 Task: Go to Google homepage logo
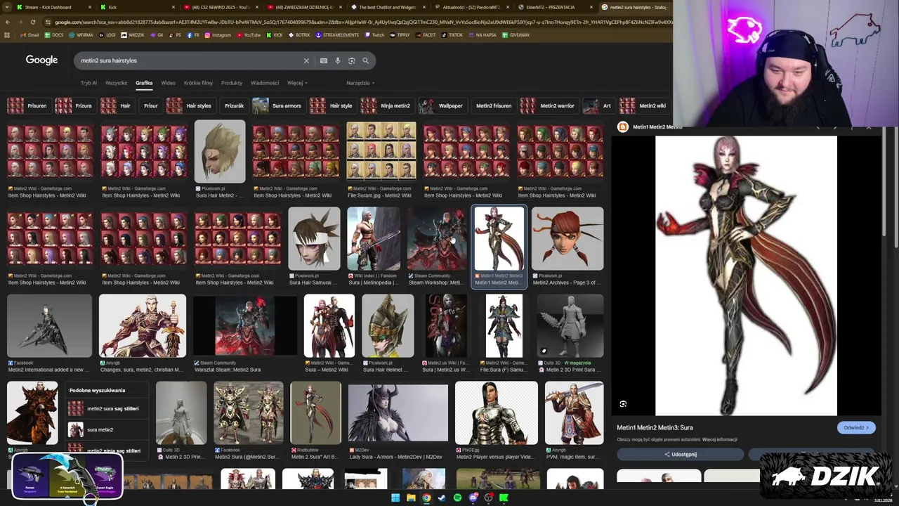click(41, 60)
